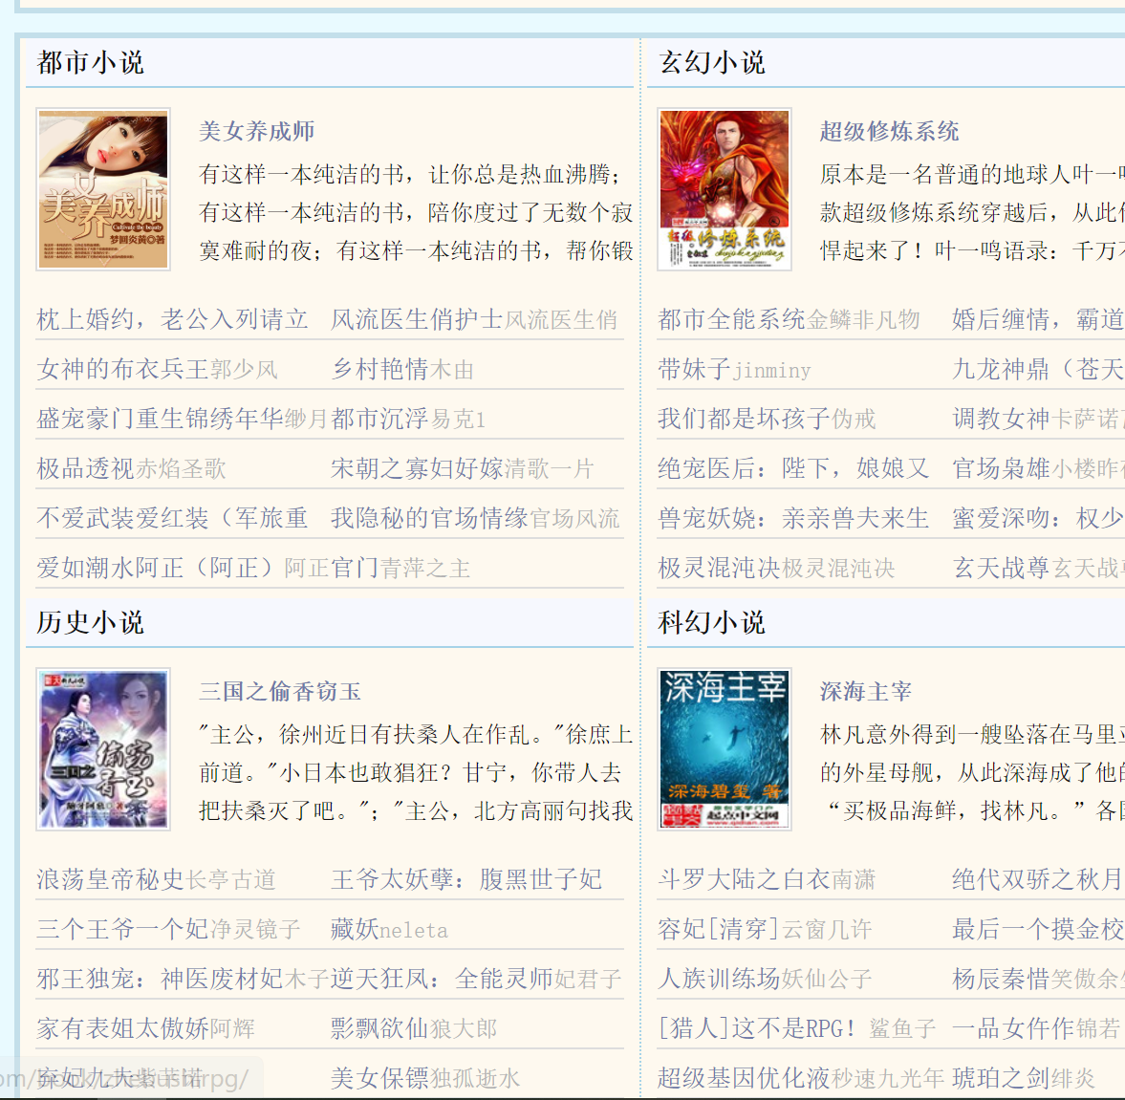Viewport: 1125px width, 1100px height.
Task: Open novel 枕上婚约，老公入列请立
Action: coord(172,319)
